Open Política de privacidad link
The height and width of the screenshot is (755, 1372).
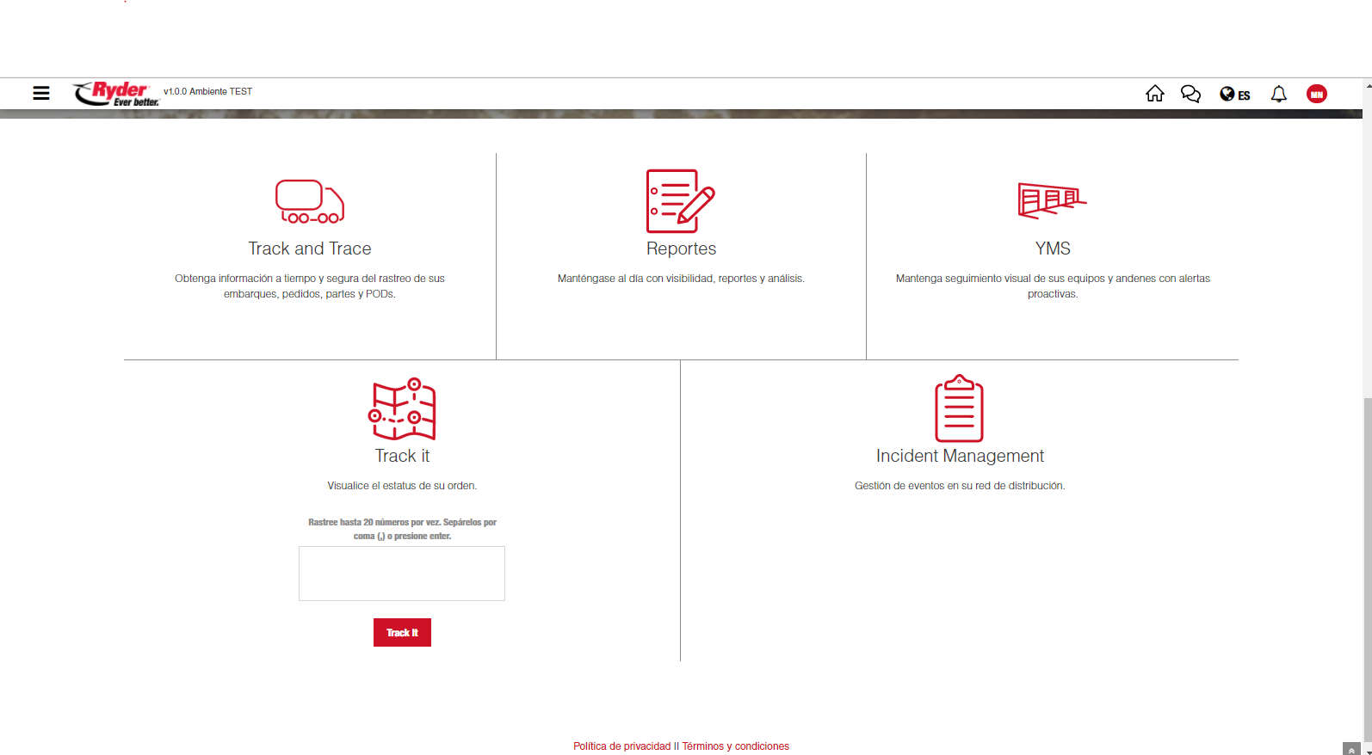click(621, 746)
